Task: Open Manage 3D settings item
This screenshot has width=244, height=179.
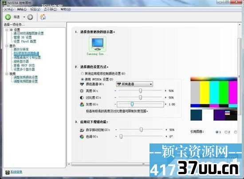Action: 23,37
